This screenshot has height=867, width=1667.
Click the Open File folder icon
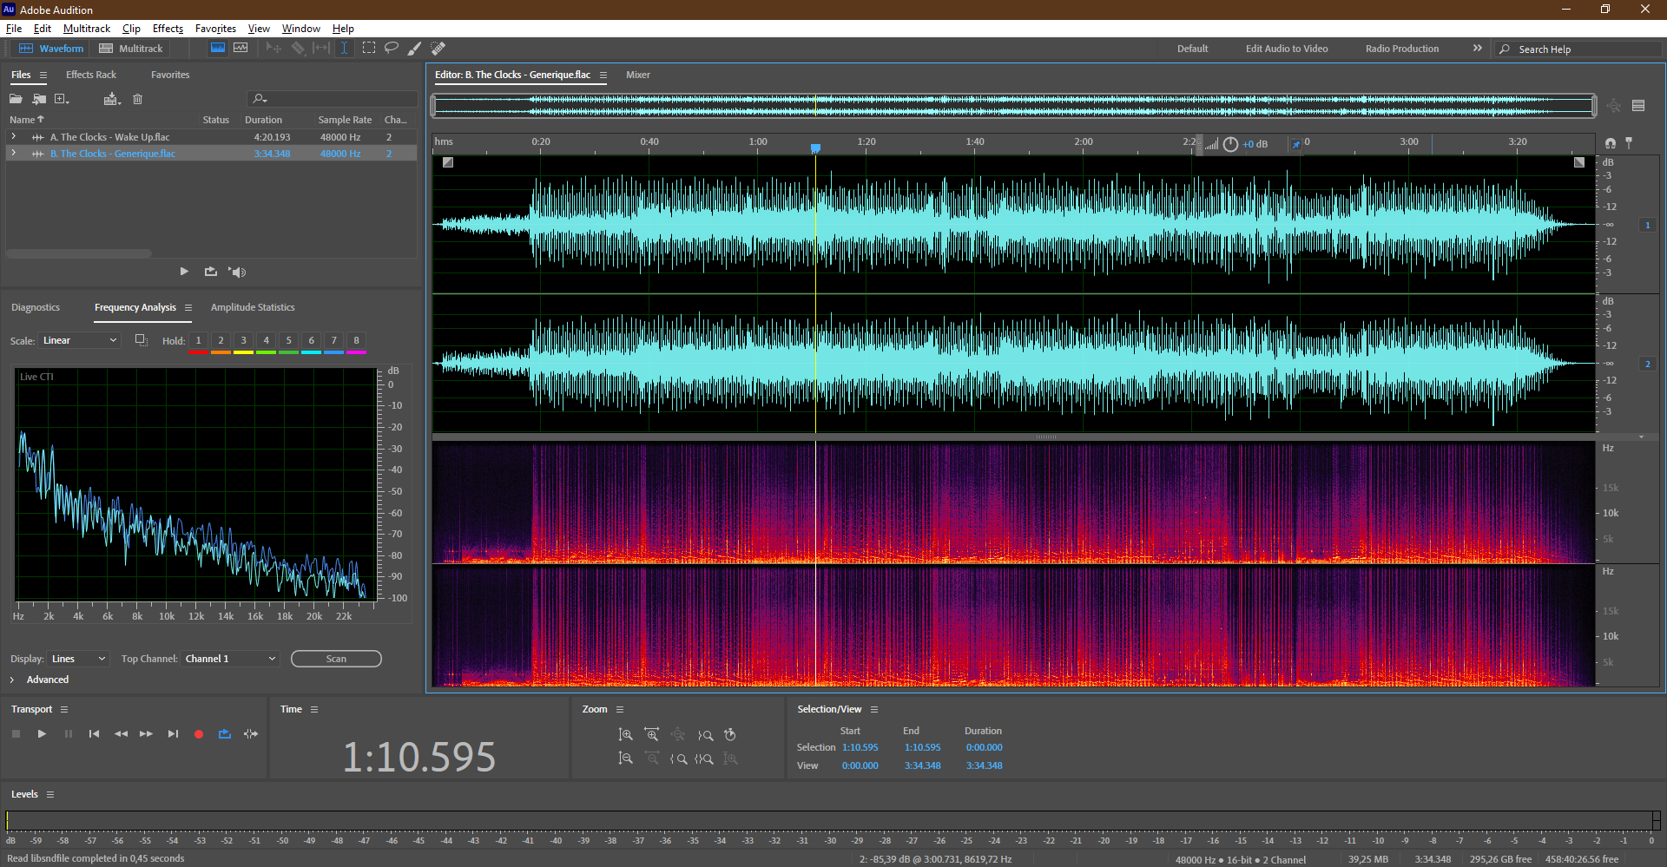coord(16,99)
